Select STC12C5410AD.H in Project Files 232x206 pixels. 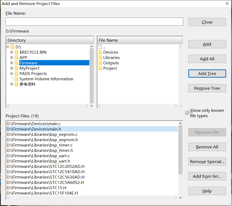point(92,172)
